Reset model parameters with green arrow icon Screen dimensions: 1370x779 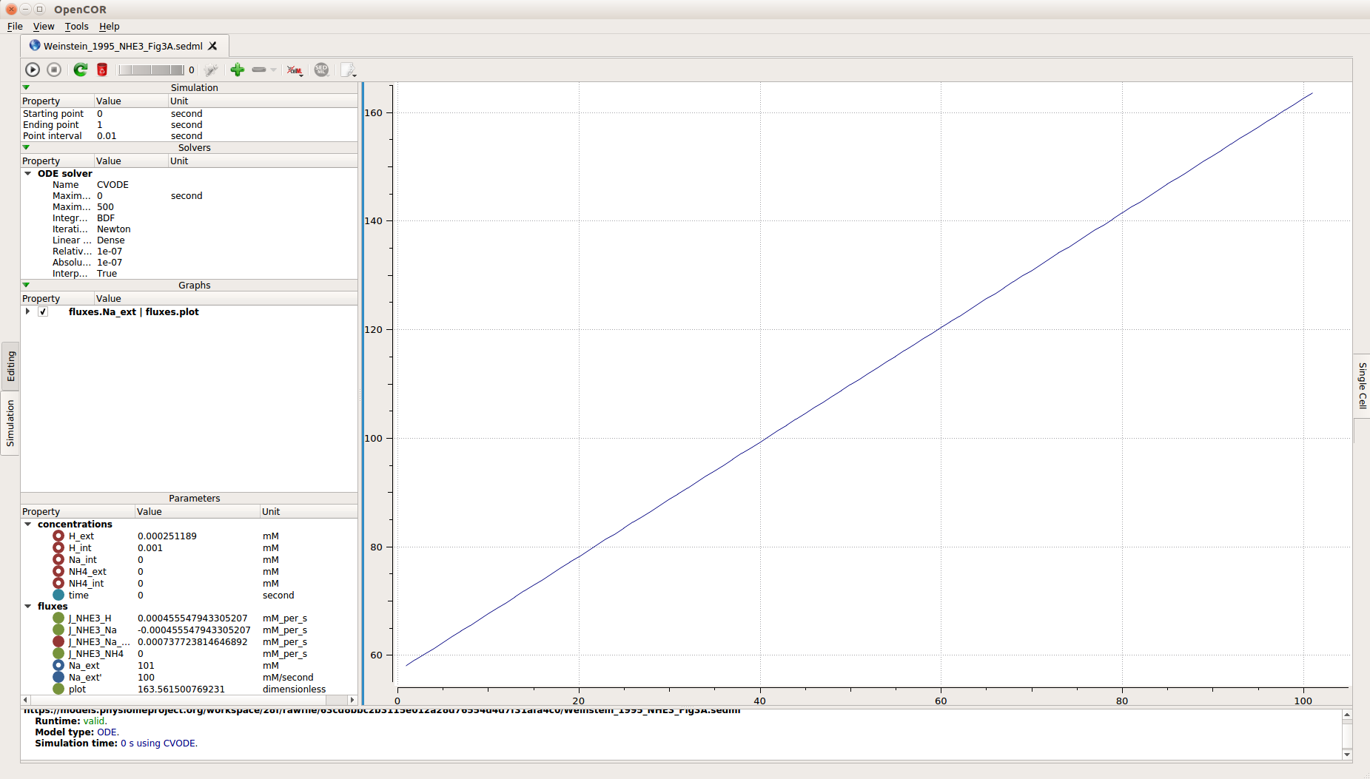[x=80, y=70]
